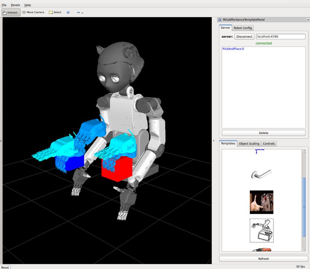This screenshot has height=269, width=310.
Task: Click the blue plus add-tool icon
Action: click(68, 12)
